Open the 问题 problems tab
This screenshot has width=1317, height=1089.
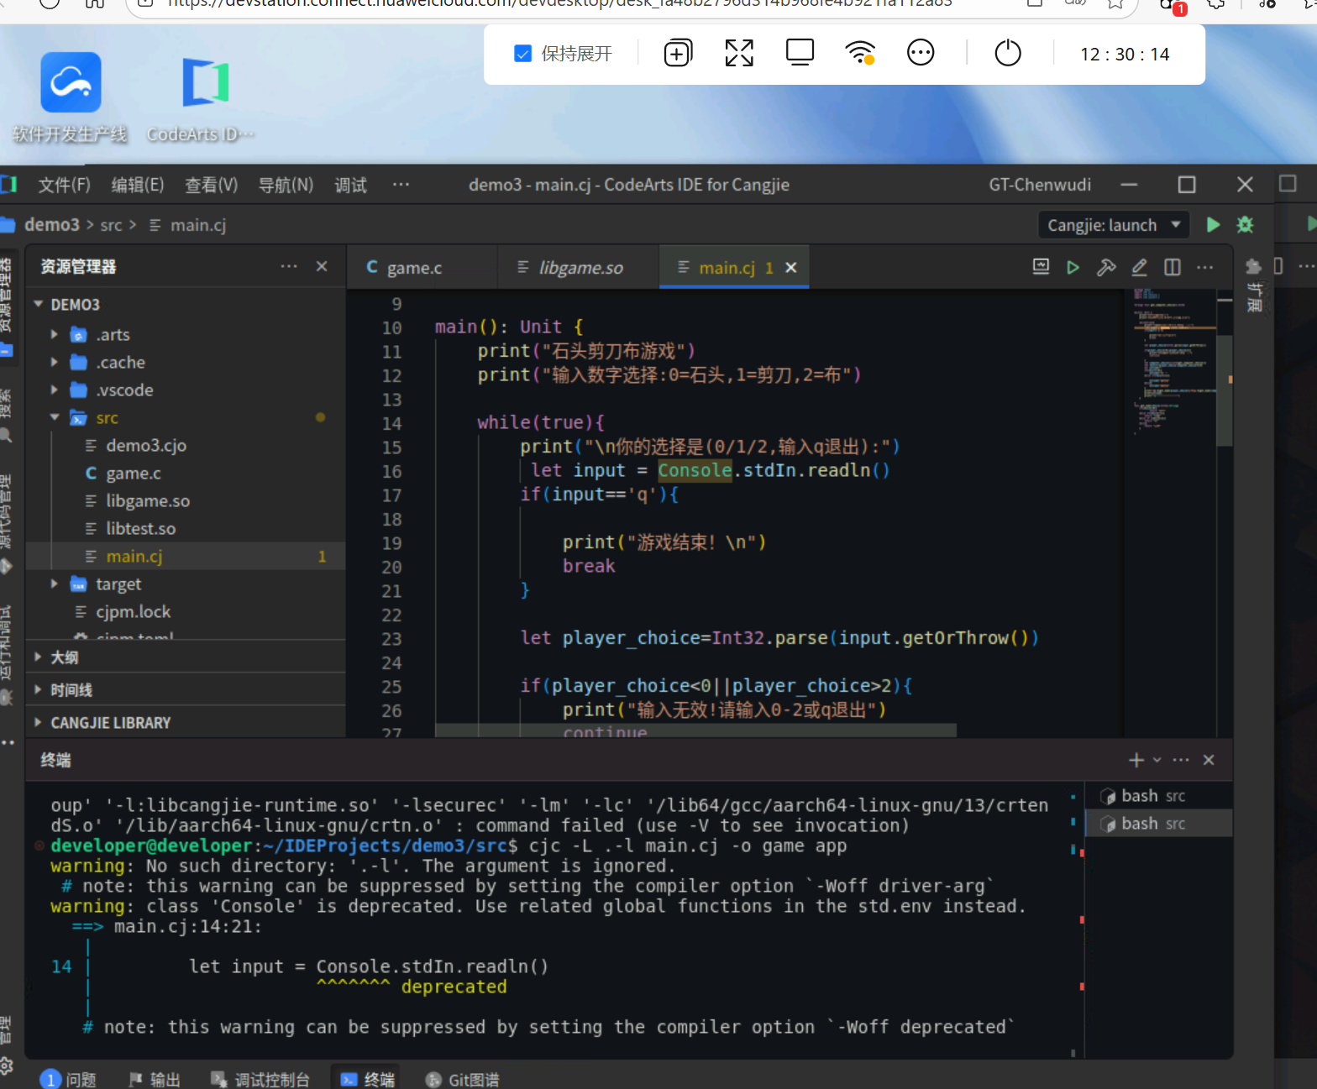tap(70, 1079)
